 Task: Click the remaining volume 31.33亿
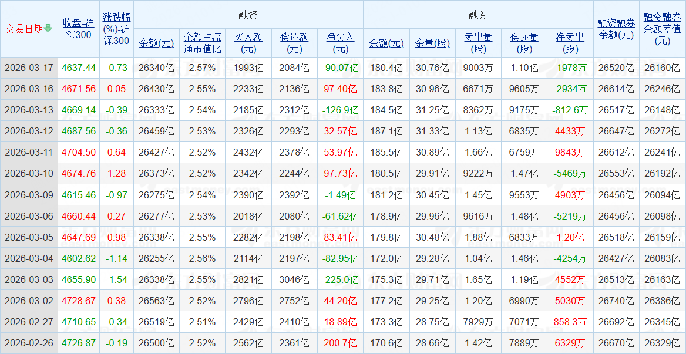(x=432, y=131)
